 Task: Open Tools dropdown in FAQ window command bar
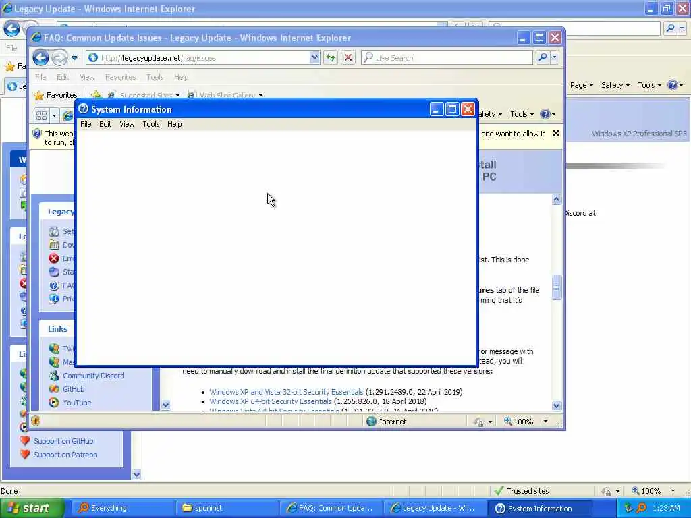pos(522,114)
